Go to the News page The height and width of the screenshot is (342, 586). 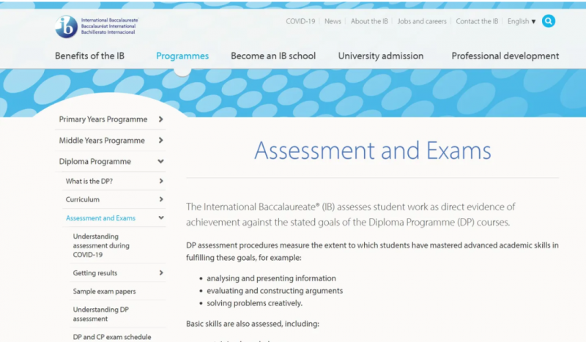333,21
